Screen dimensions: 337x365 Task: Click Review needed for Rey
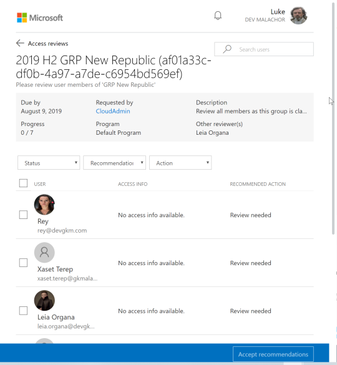(x=251, y=215)
